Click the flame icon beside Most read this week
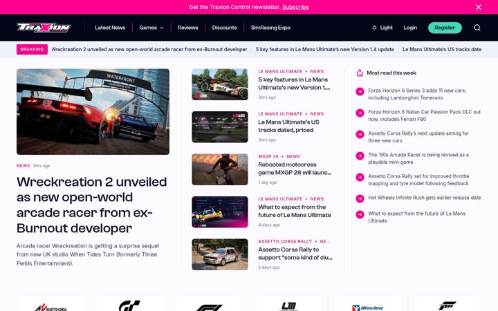Viewport: 498px width, 311px height. (360, 73)
